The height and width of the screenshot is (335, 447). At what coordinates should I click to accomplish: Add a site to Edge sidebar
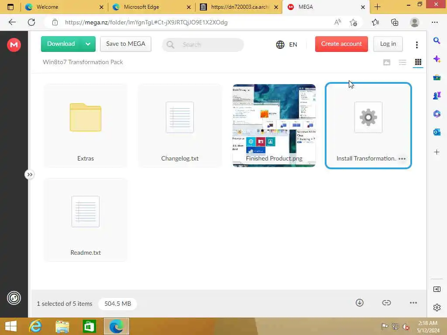437,152
